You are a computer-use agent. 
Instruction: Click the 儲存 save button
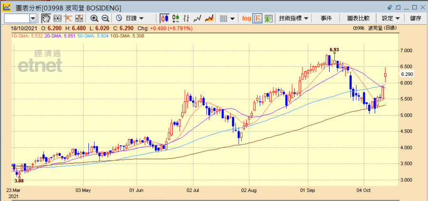[415, 18]
